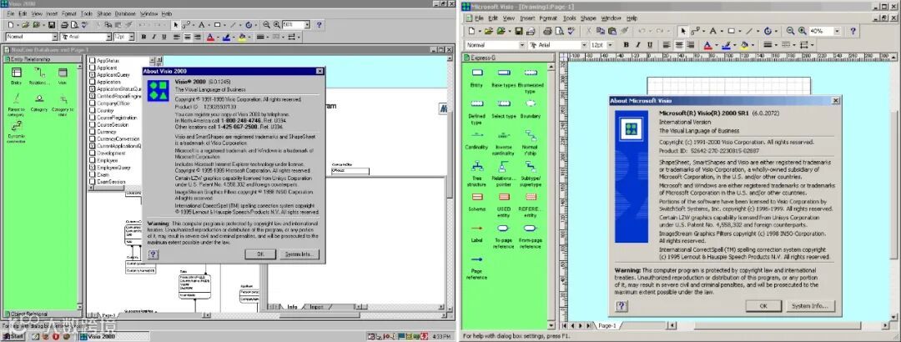Open Arial font dropdown in left Visio 2000
This screenshot has height=342, width=901.
pyautogui.click(x=108, y=37)
